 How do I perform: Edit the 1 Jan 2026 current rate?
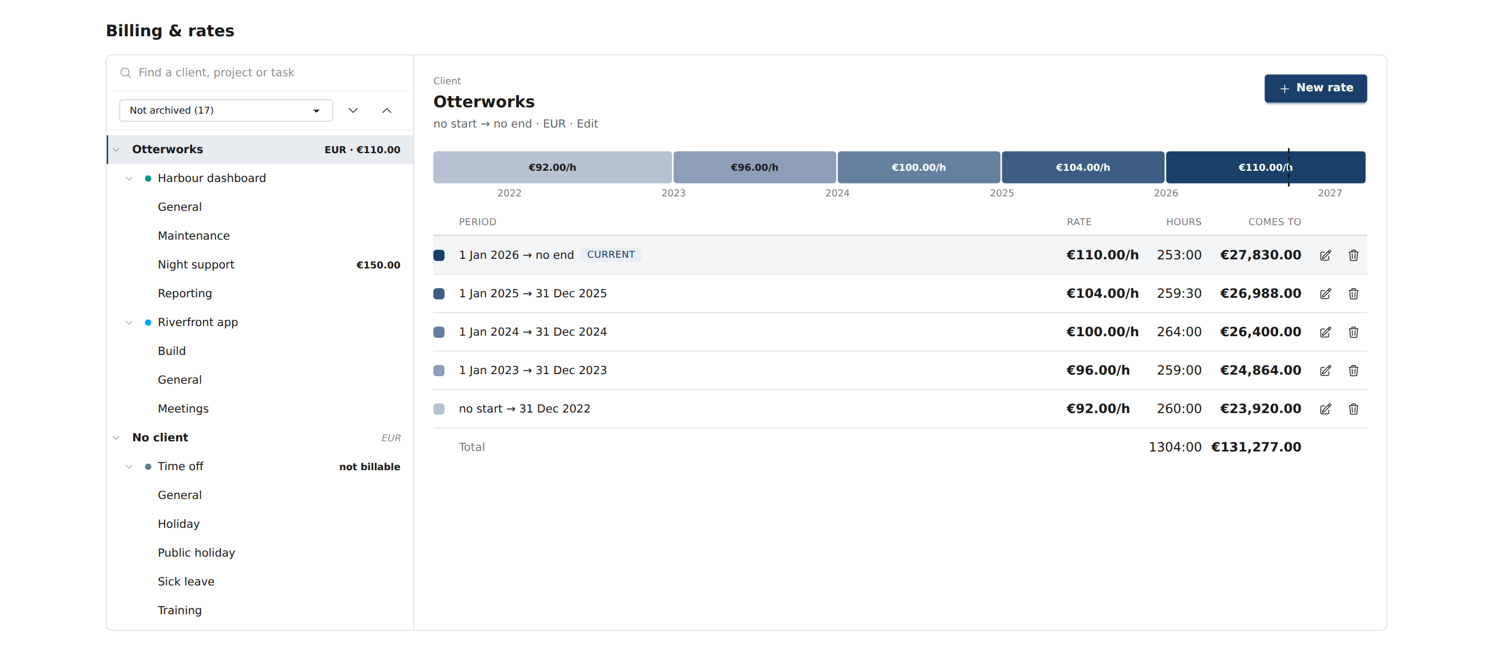pyautogui.click(x=1325, y=255)
